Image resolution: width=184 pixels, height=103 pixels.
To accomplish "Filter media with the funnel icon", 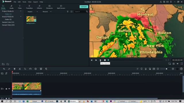I will (x=68, y=11).
